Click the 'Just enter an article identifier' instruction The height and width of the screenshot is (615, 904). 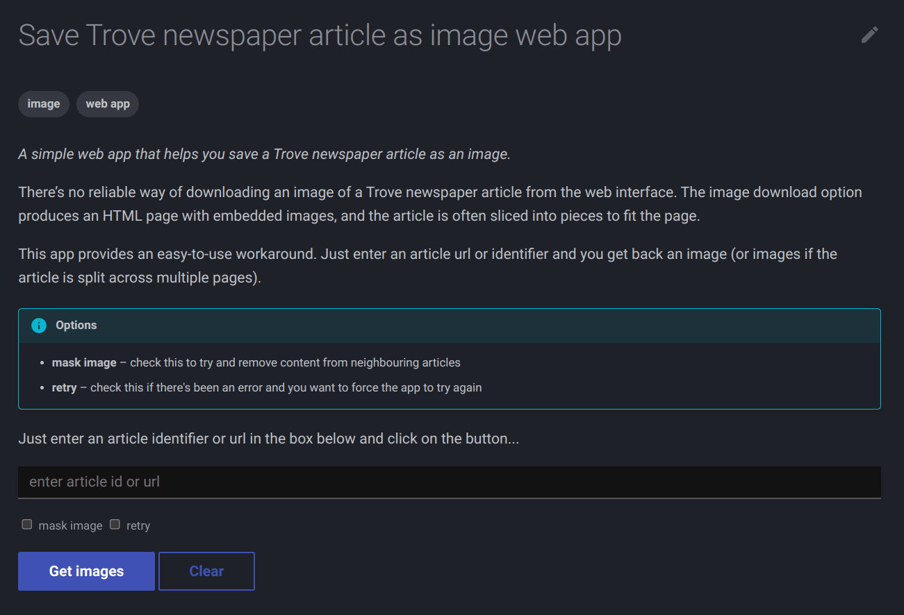268,439
